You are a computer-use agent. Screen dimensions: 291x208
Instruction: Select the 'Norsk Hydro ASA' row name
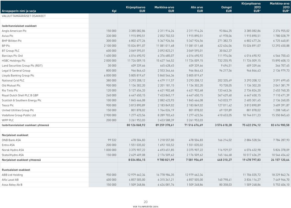pyautogui.click(x=13, y=150)
